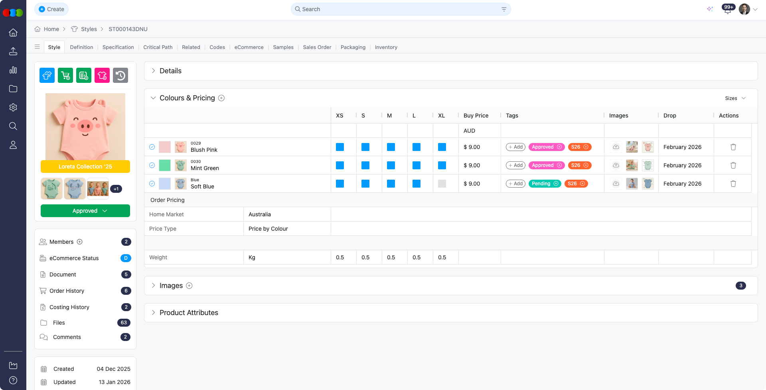Open the Approved status dropdown

(x=85, y=211)
